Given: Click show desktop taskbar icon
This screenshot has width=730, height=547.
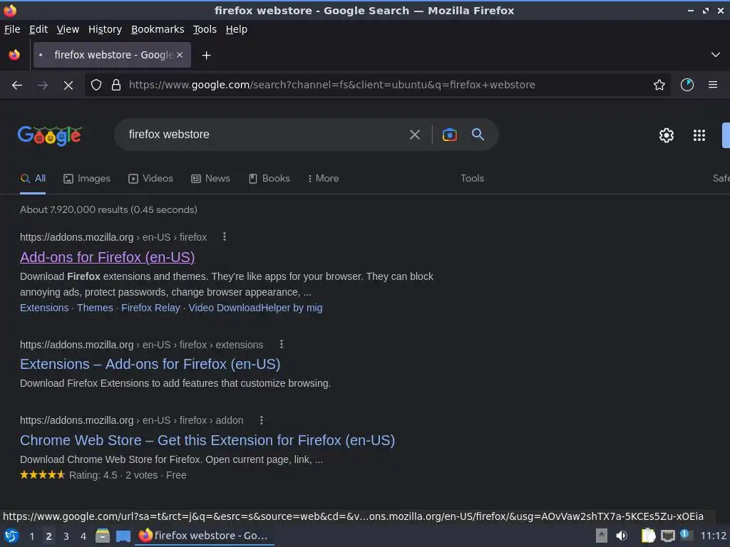Looking at the screenshot, I should [123, 536].
